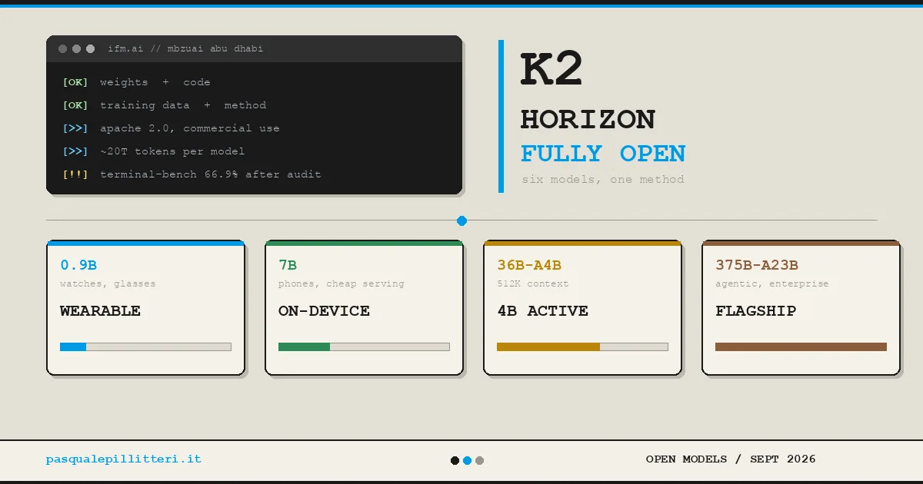Image resolution: width=923 pixels, height=484 pixels.
Task: Click the third lighter terminal window dot
Action: (x=90, y=49)
